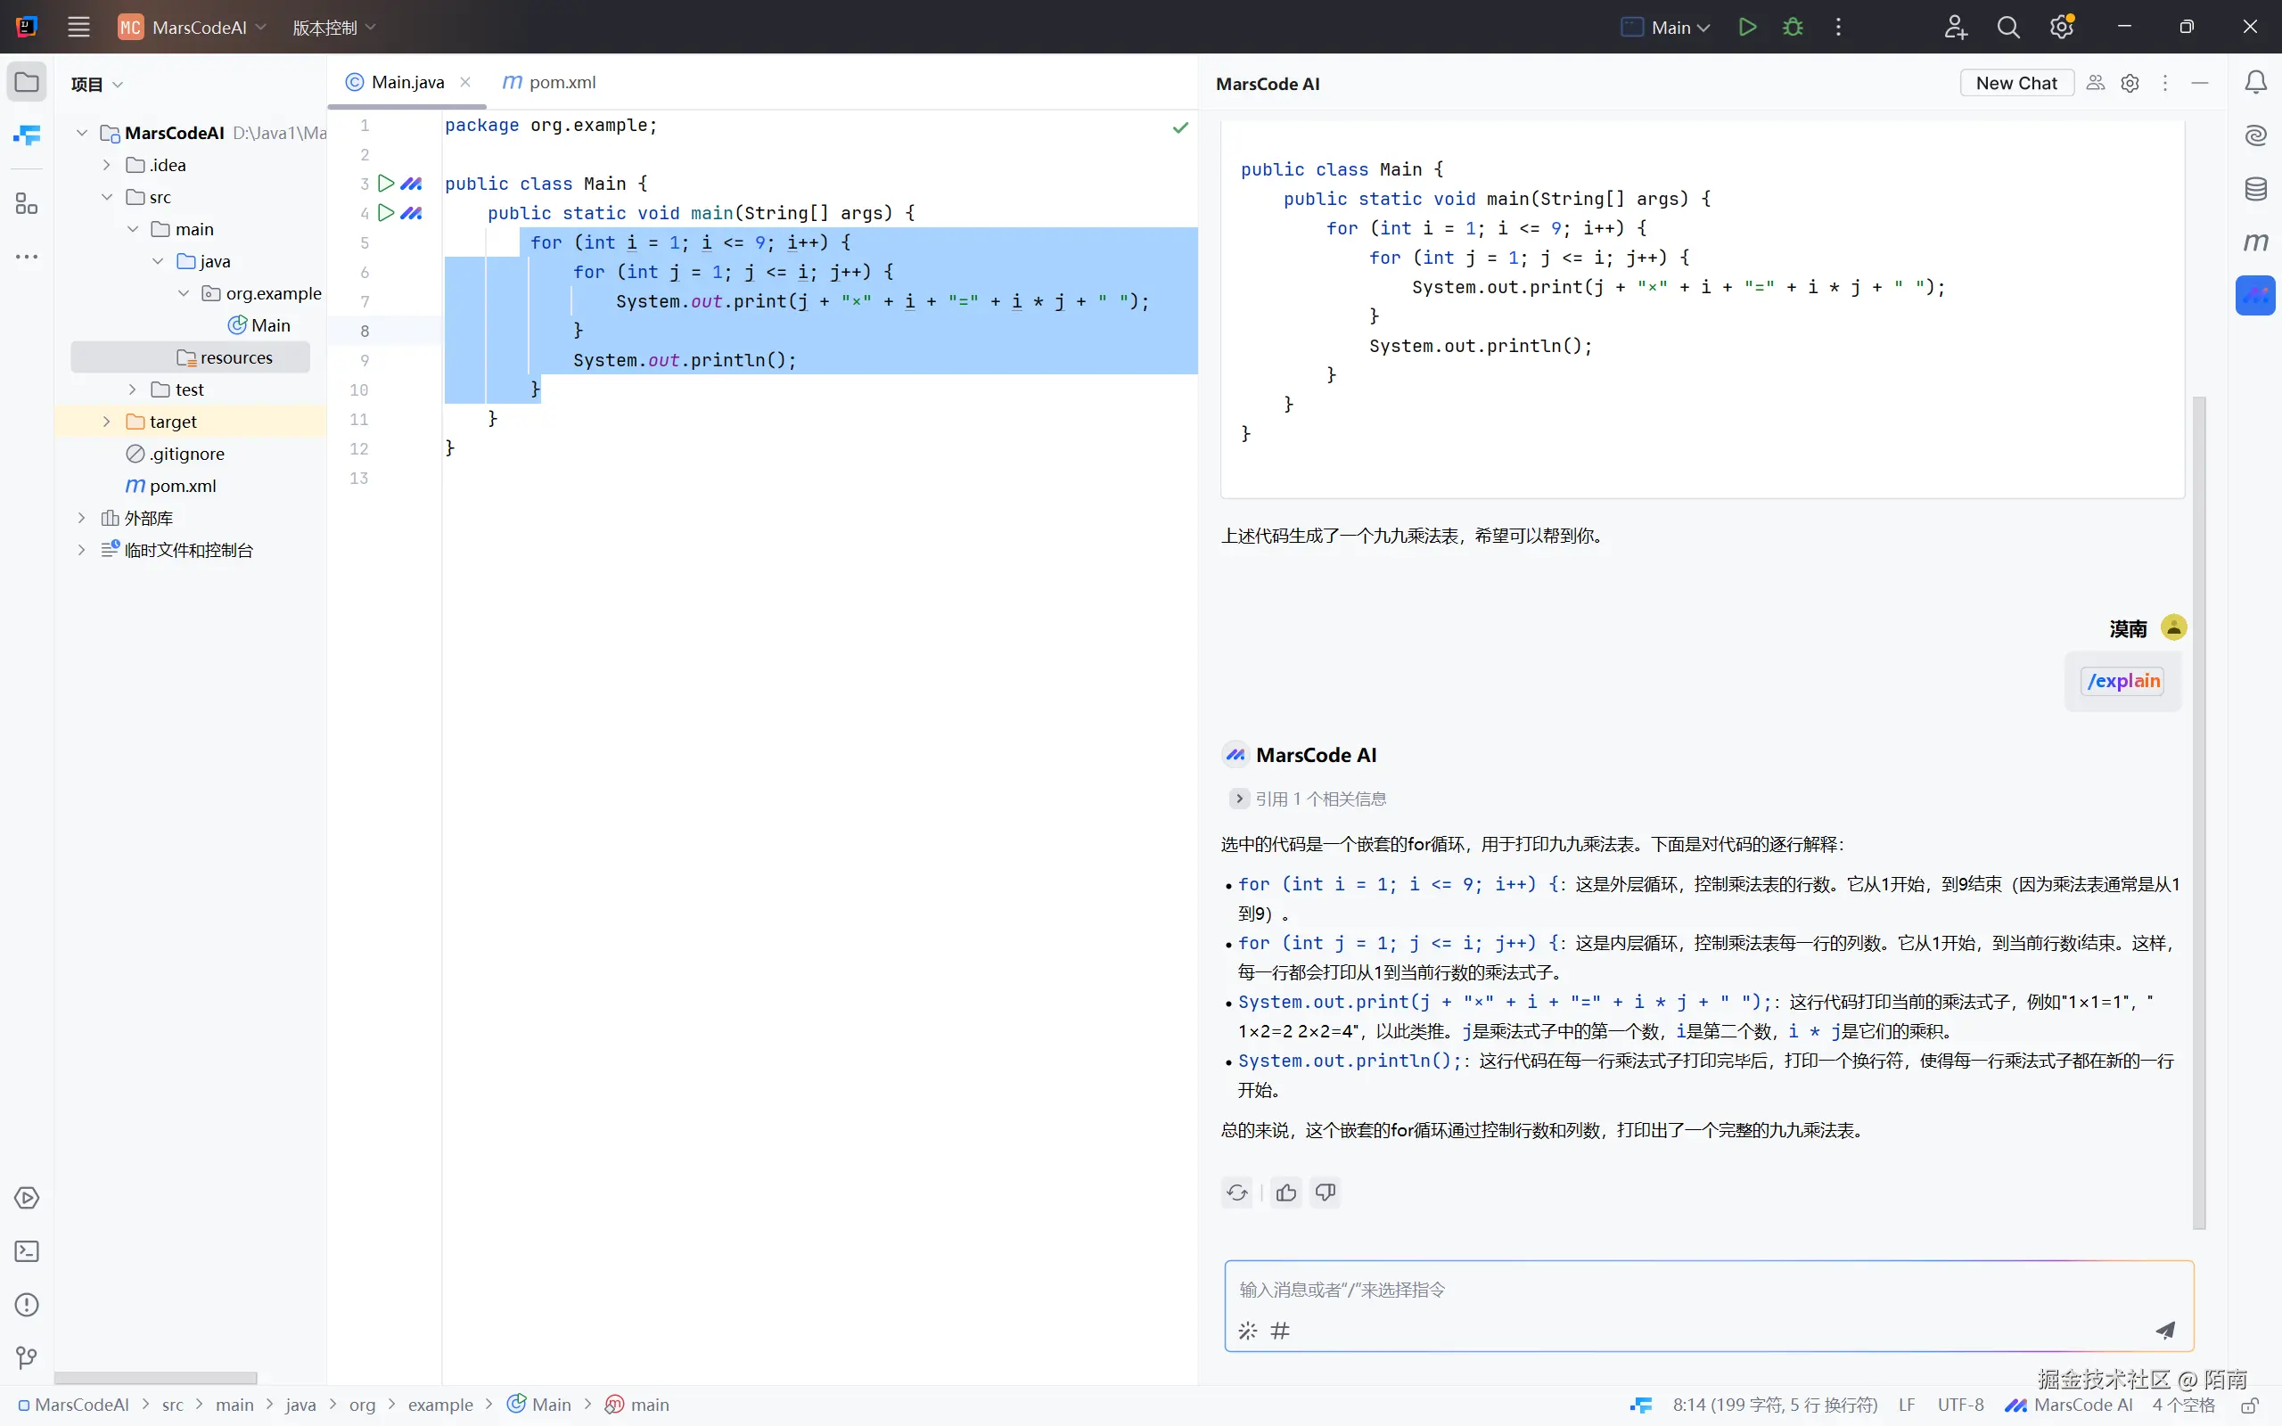Screen dimensions: 2282x1426
Task: Collapse the src folder in the project tree
Action: [x=107, y=197]
